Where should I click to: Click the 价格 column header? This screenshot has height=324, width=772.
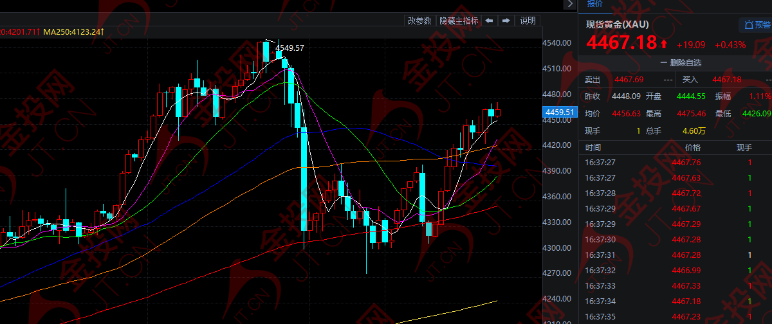coord(692,148)
